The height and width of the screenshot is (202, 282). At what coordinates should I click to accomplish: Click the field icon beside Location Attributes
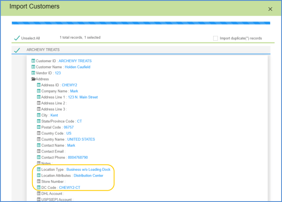pos(39,175)
